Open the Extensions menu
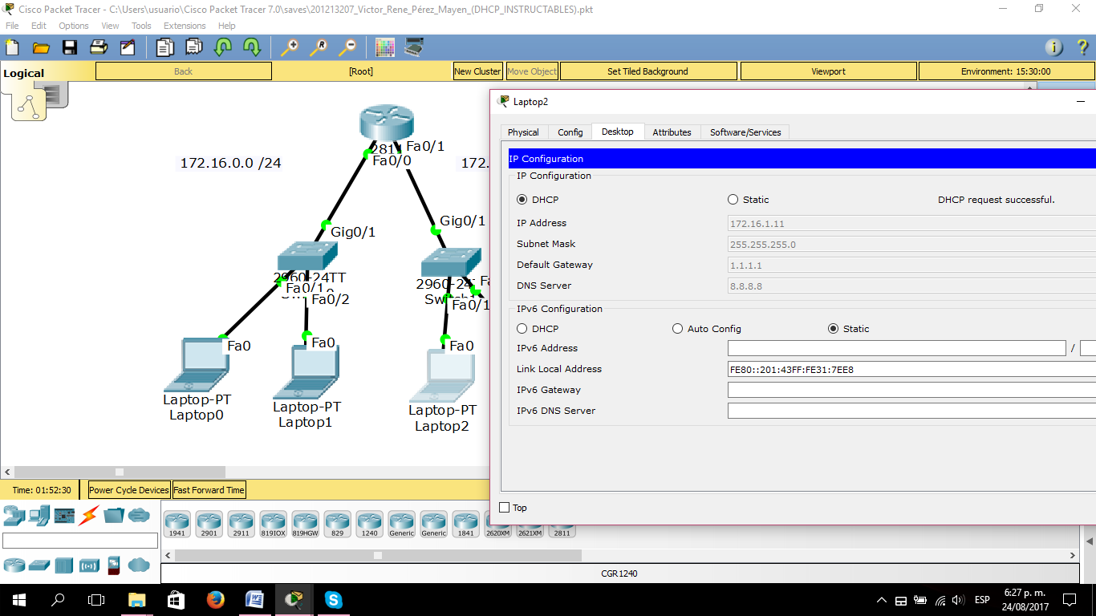1096x616 pixels. pyautogui.click(x=185, y=26)
